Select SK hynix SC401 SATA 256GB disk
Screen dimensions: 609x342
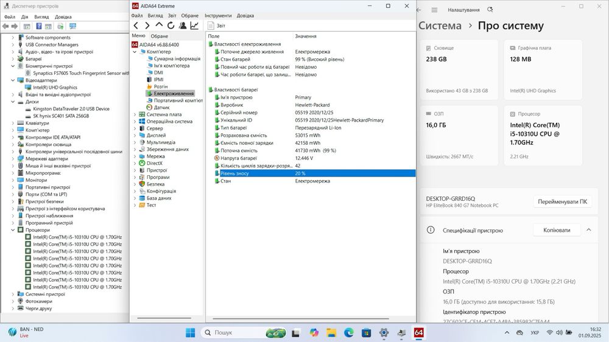coord(60,116)
